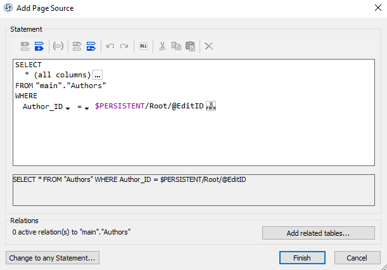This screenshot has width=387, height=270.
Task: Delete the selected item with X icon
Action: pyautogui.click(x=208, y=46)
